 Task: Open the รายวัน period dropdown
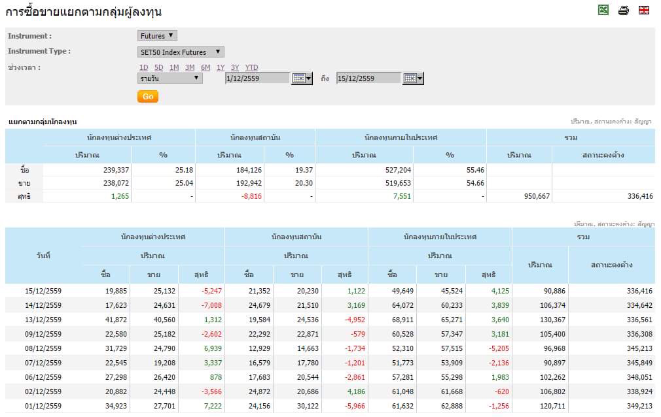coord(170,78)
